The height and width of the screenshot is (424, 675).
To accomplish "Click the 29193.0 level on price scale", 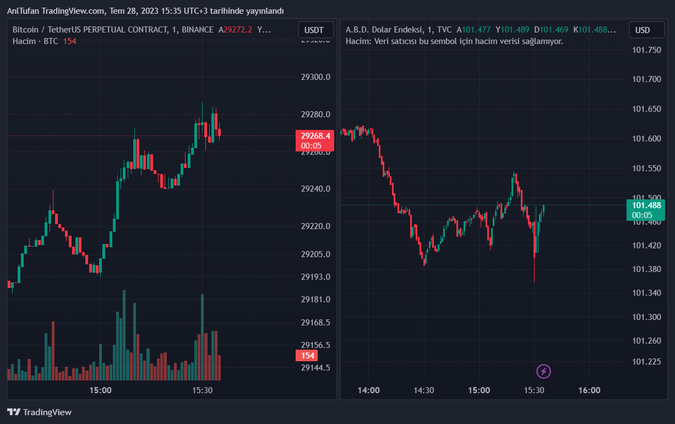I will click(315, 276).
